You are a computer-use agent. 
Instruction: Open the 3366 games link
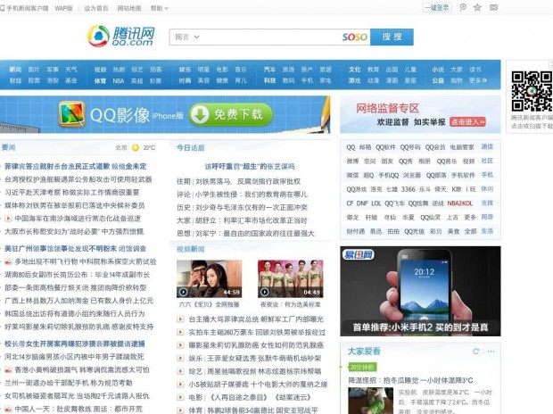(408, 189)
